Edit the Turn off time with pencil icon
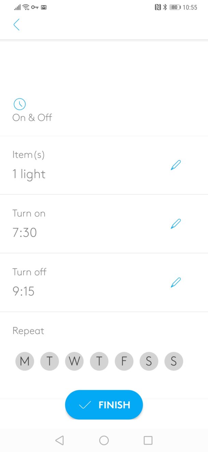This screenshot has height=452, width=208. tap(175, 282)
